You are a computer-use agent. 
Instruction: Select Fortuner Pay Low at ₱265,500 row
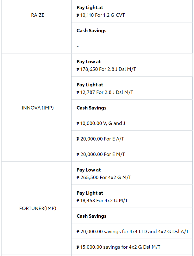coord(132,173)
